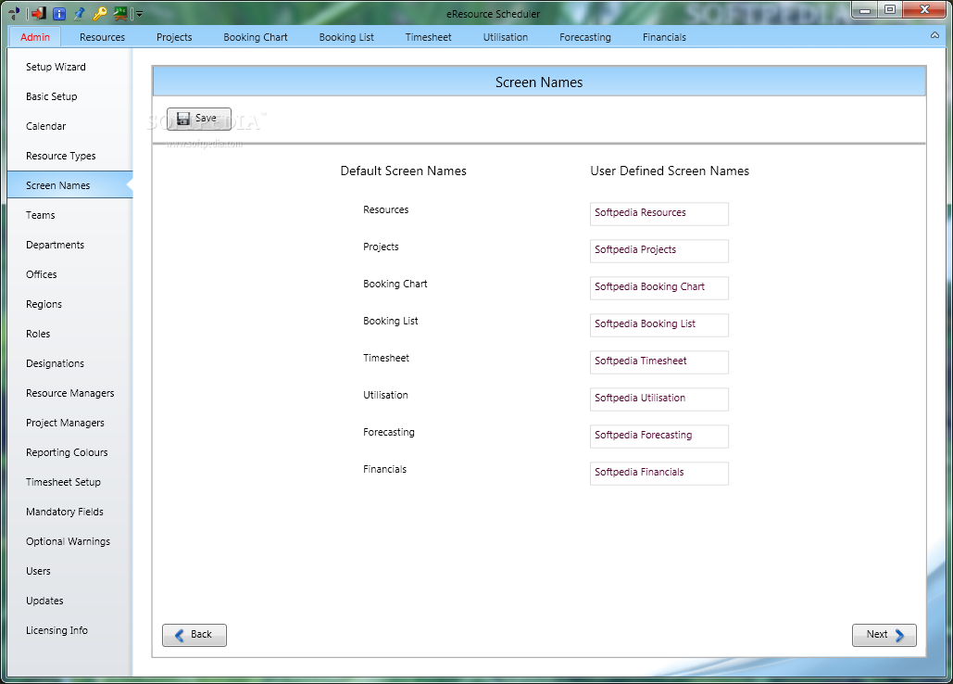
Task: Select Mandatory Fields in the sidebar
Action: click(69, 512)
